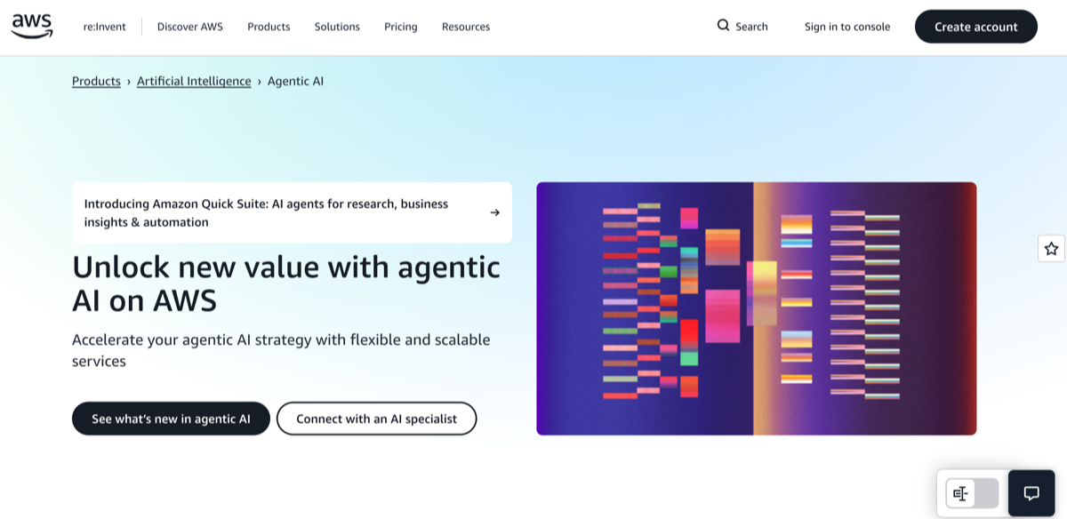The image size is (1067, 519).
Task: Click the arrow on the Amazon Quick Suite banner
Action: coord(494,212)
